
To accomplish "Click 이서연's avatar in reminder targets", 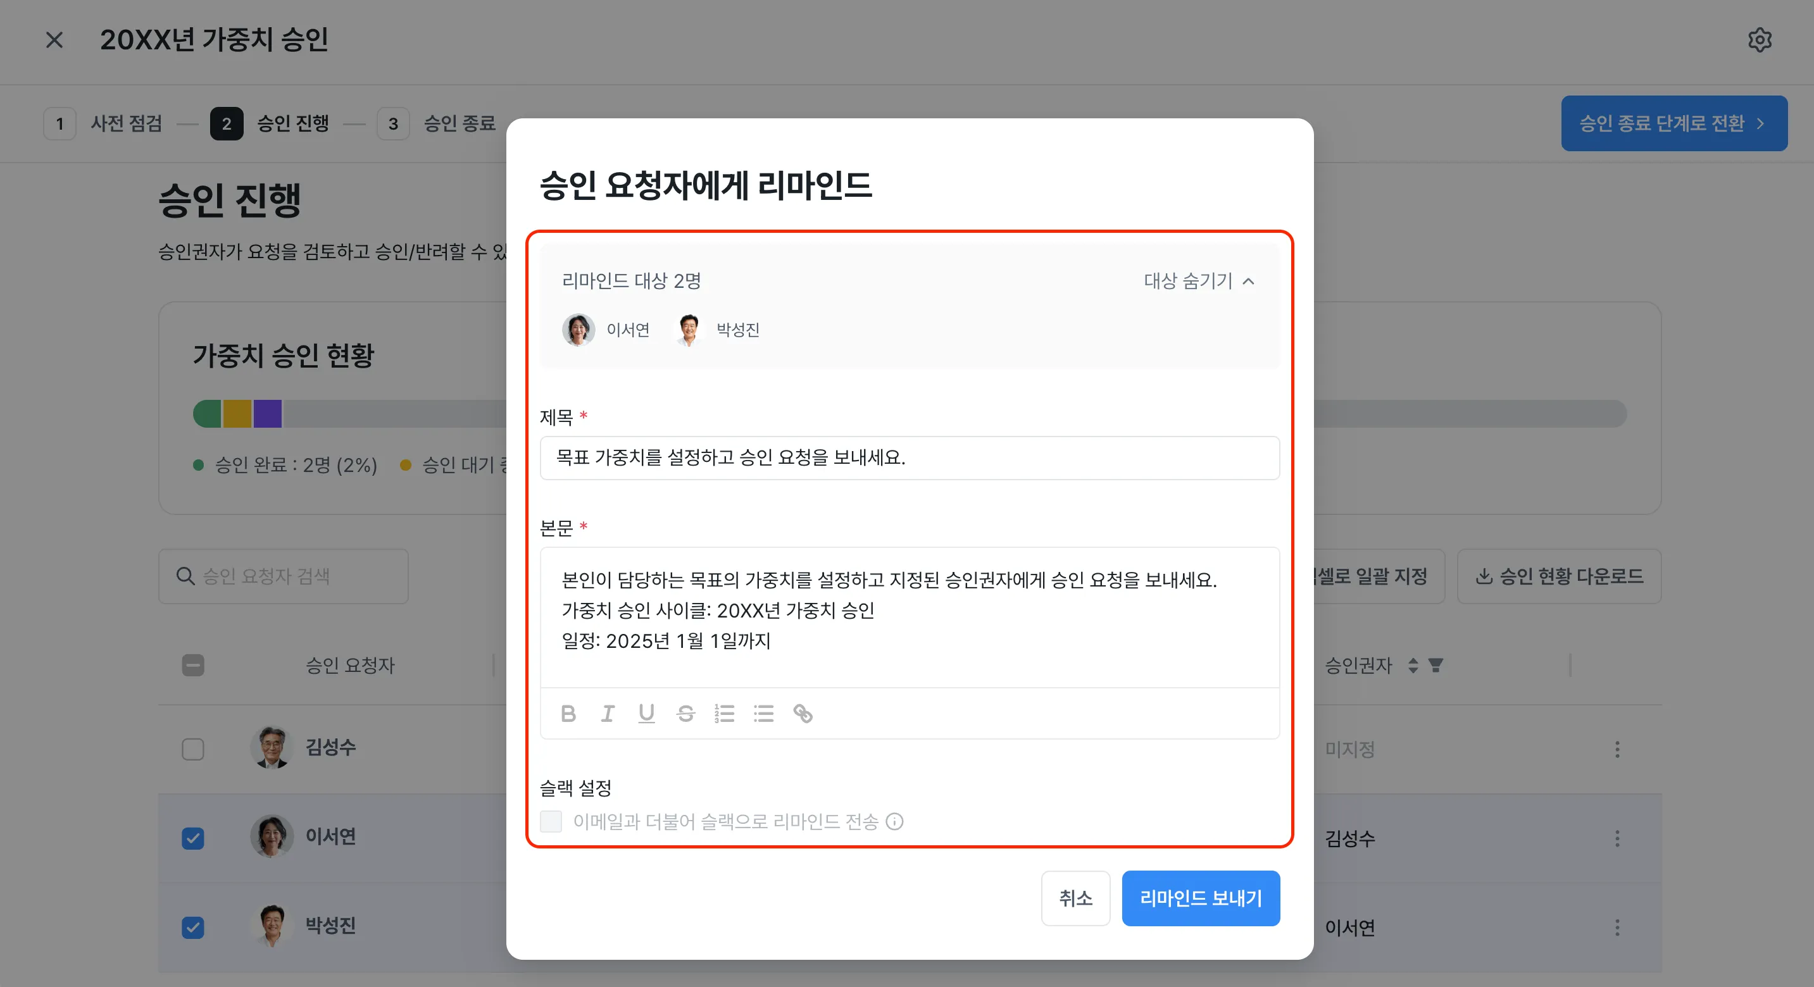I will tap(578, 330).
